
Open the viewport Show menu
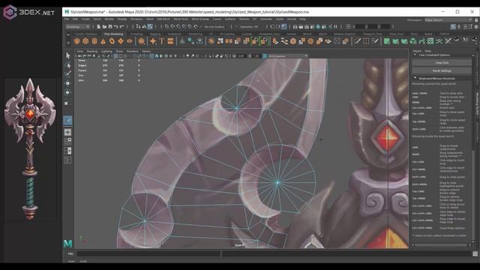point(119,52)
